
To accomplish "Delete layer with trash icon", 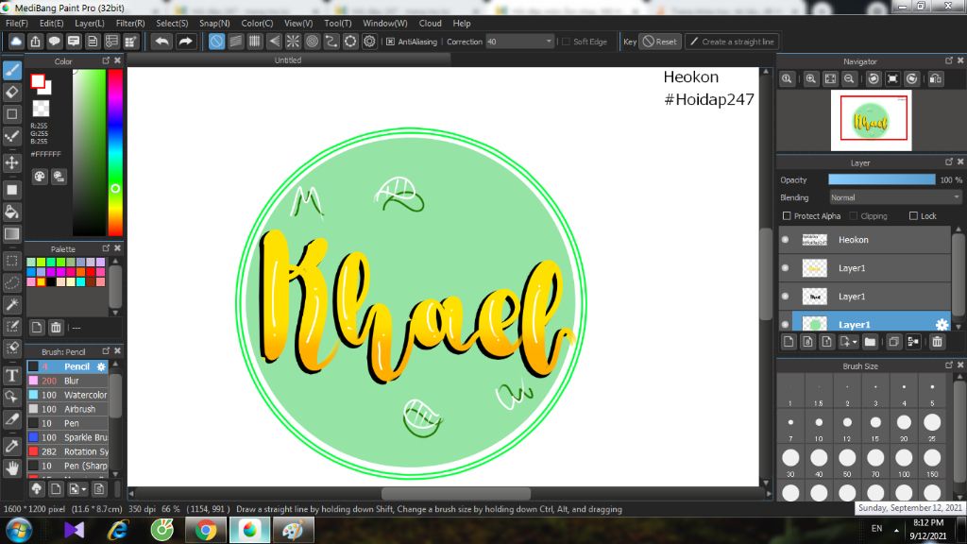I will point(937,342).
